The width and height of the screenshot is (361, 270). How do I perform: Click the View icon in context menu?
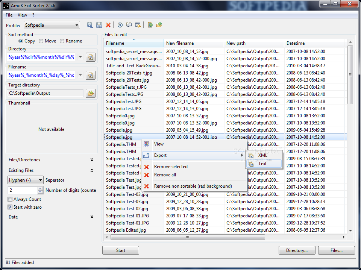[x=146, y=144]
